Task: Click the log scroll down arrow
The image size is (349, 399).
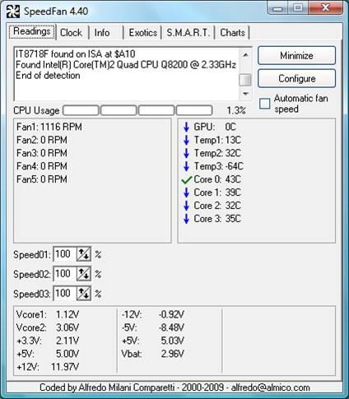Action: pyautogui.click(x=245, y=94)
